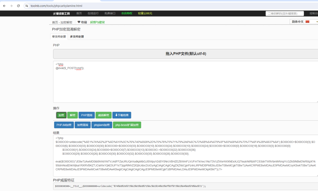Click the green 加密 button
This screenshot has width=318, height=191.
(x=61, y=115)
